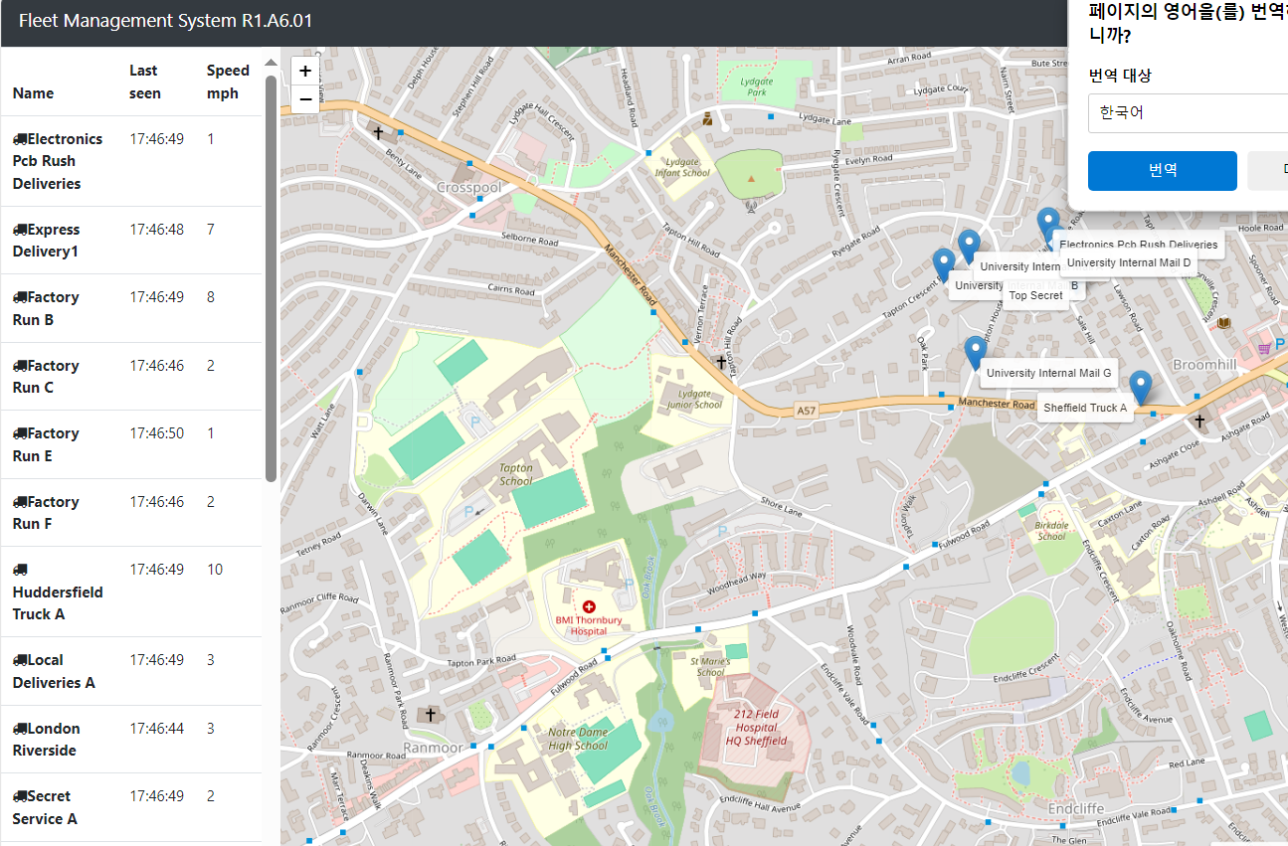Click the BMI Thornbury Hospital red cross icon
This screenshot has height=846, width=1288.
point(589,605)
